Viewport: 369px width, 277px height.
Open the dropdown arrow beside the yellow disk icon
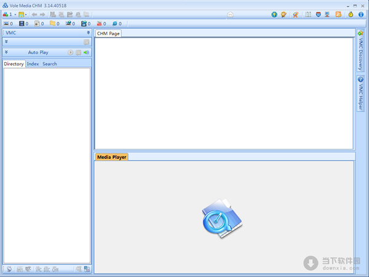[26, 15]
